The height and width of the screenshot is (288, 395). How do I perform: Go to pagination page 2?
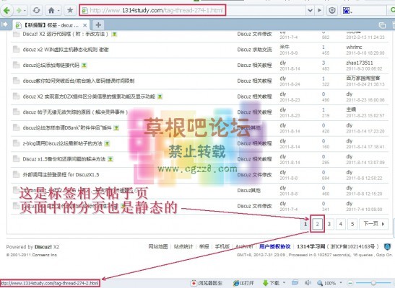(317, 224)
